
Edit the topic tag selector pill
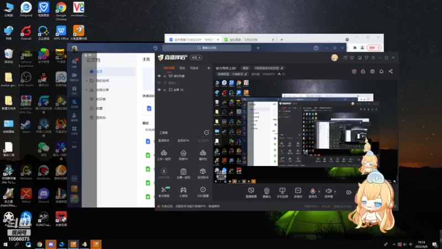point(269,68)
